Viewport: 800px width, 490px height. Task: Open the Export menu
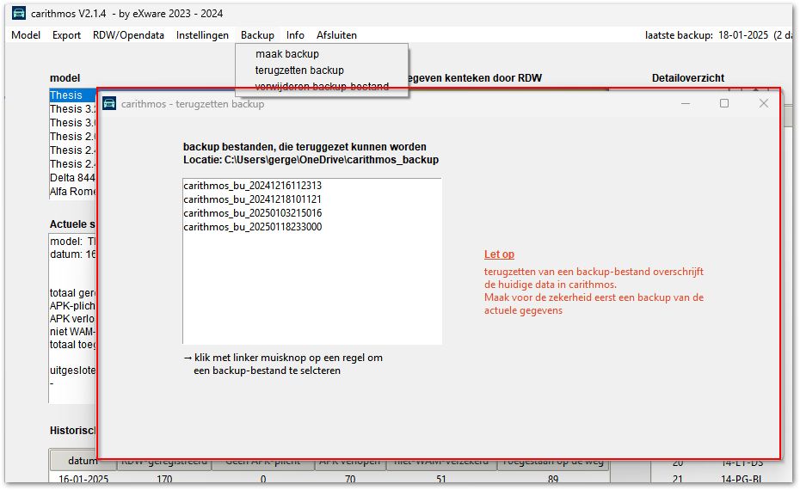tap(66, 35)
